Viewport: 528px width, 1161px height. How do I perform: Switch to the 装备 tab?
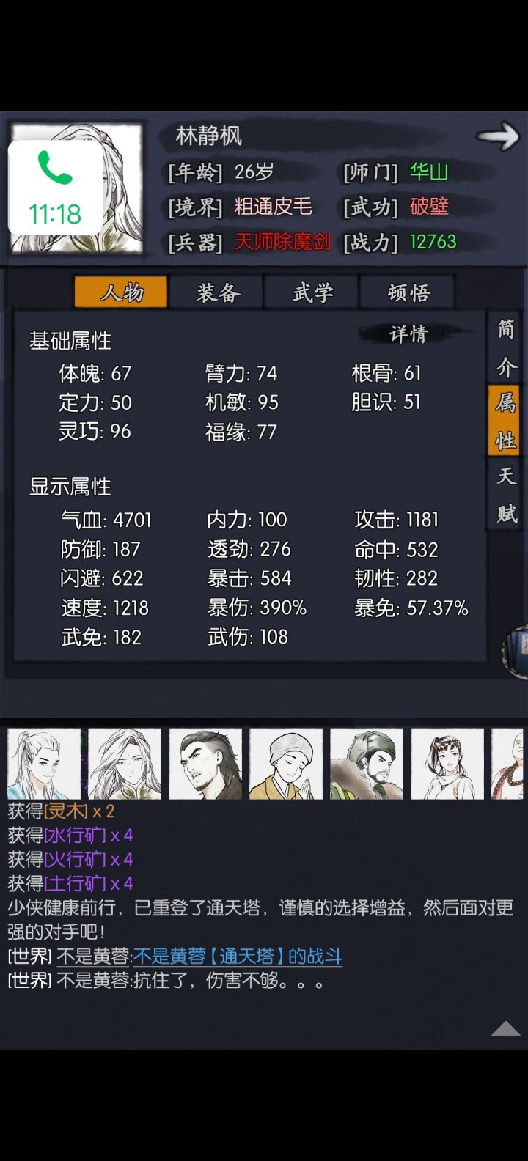218,292
